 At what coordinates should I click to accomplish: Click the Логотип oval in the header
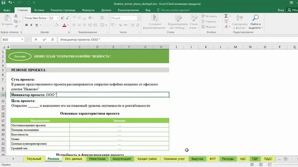pos(20,56)
